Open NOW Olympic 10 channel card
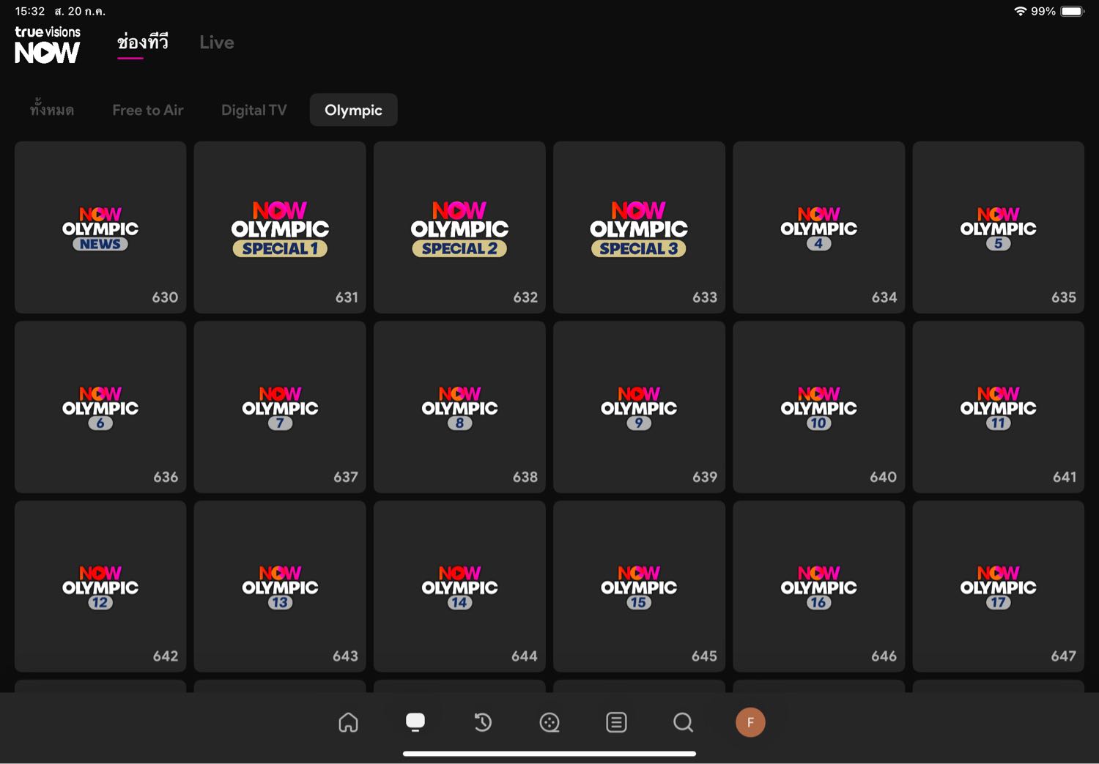This screenshot has width=1099, height=764. [818, 407]
